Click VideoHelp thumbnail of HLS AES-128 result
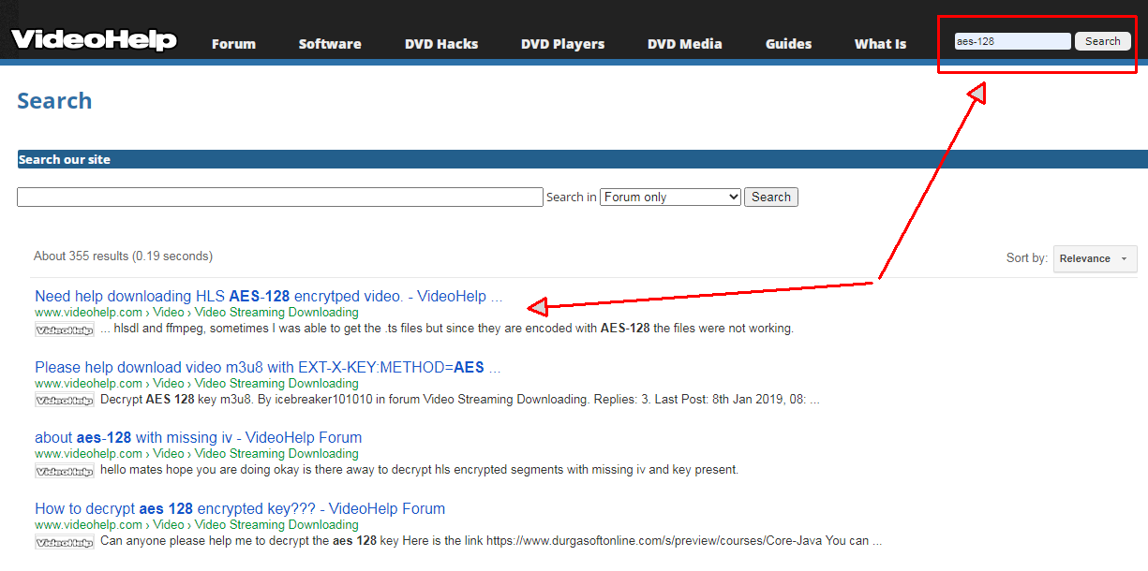Viewport: 1148px width, 571px height. coord(65,329)
